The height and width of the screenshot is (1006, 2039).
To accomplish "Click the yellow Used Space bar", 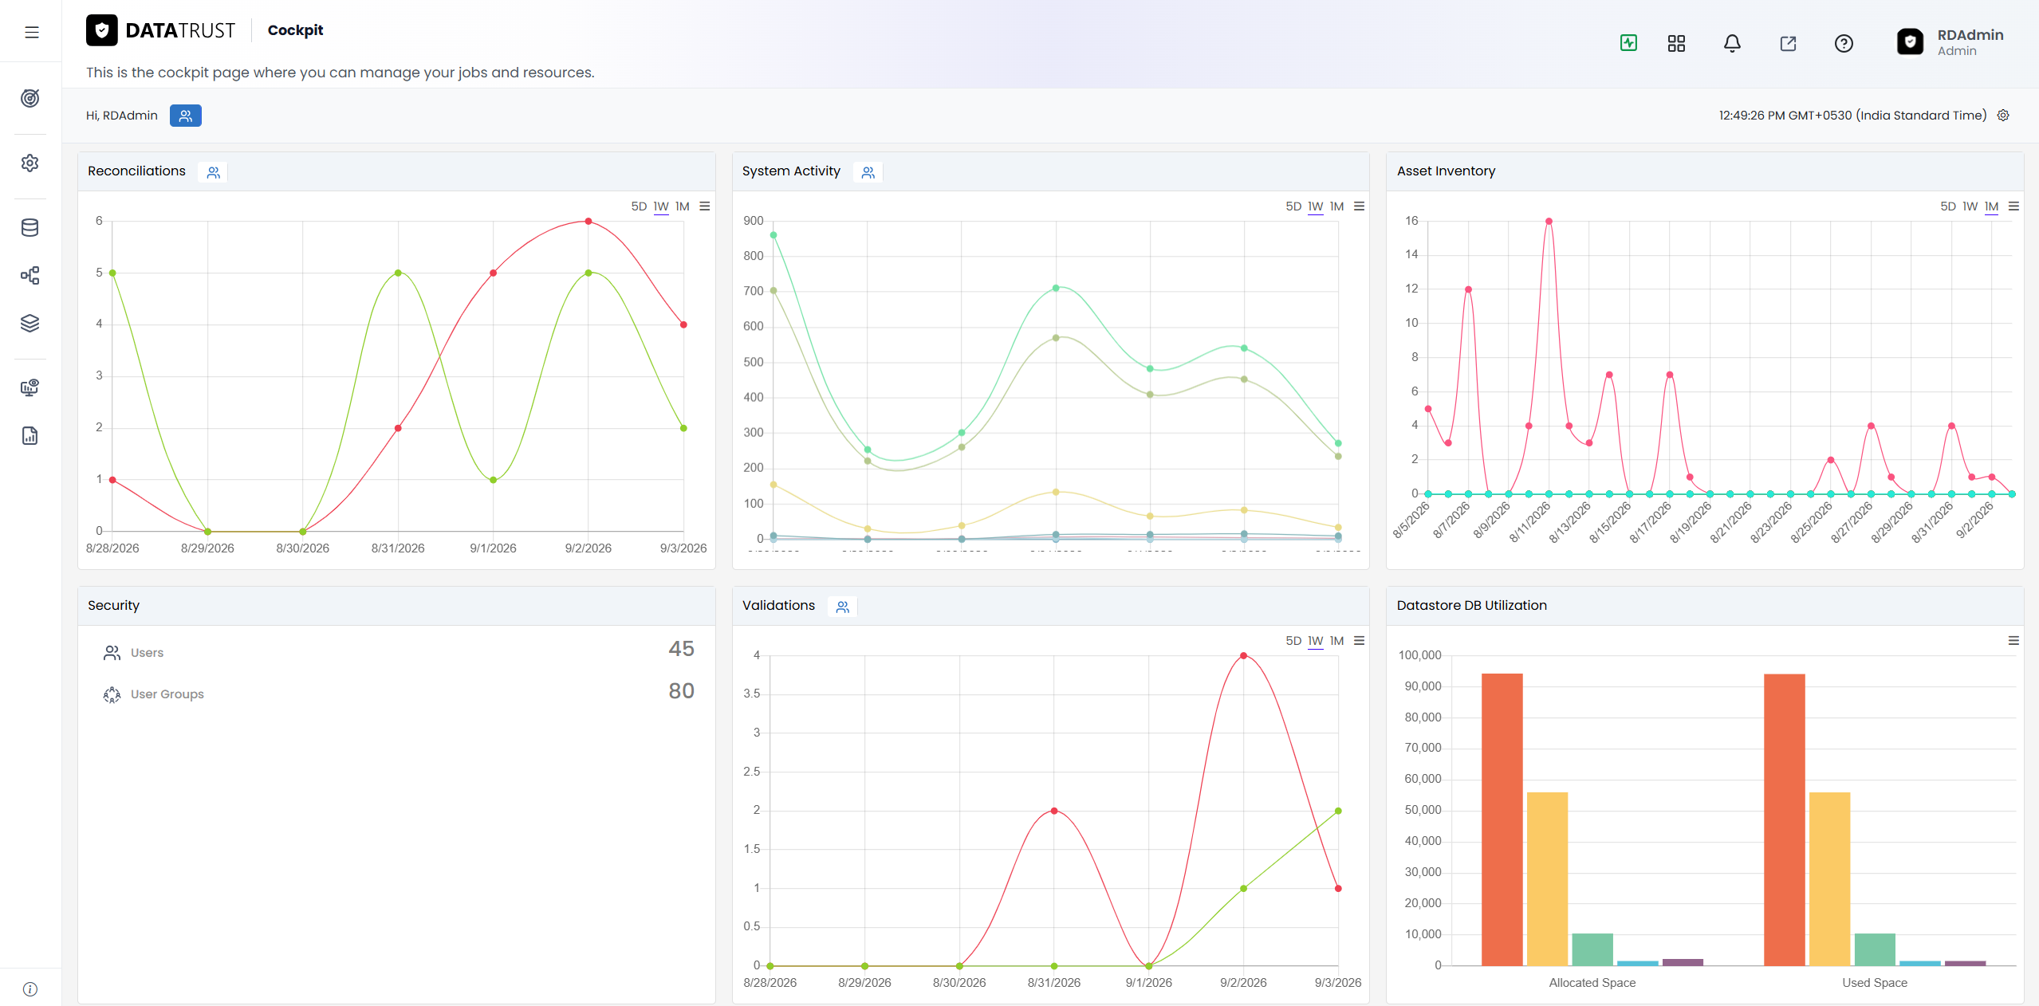I will [1829, 879].
